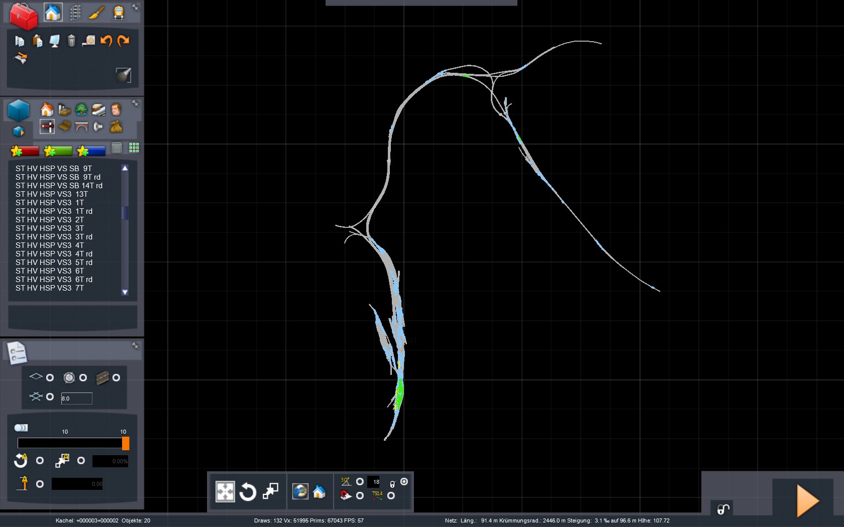The image size is (844, 527).
Task: Toggle the crossed grid option
Action: [x=50, y=397]
